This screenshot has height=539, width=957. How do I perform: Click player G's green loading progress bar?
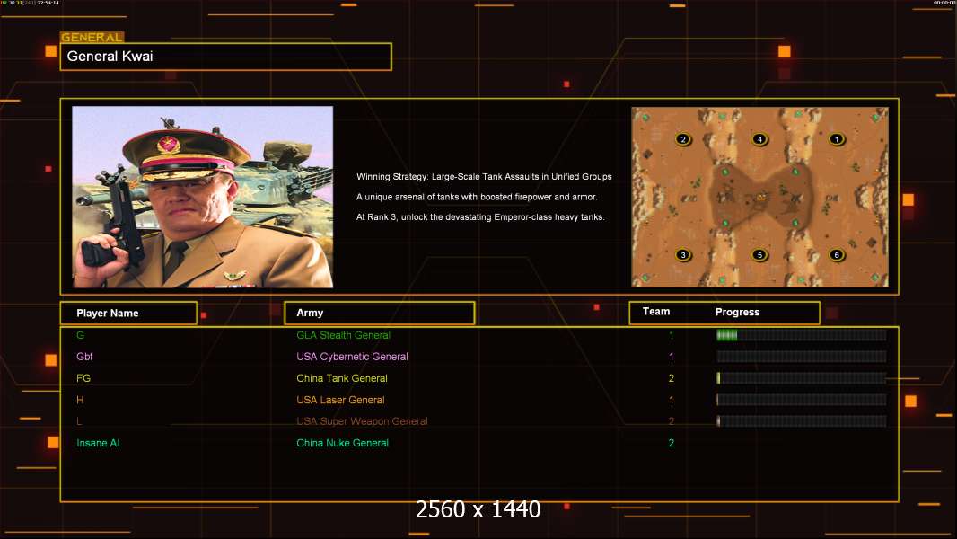coord(800,335)
